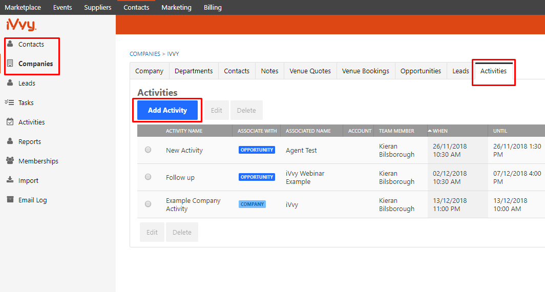
Task: Click the OPPORTUNITY badge in New Activity row
Action: (257, 150)
